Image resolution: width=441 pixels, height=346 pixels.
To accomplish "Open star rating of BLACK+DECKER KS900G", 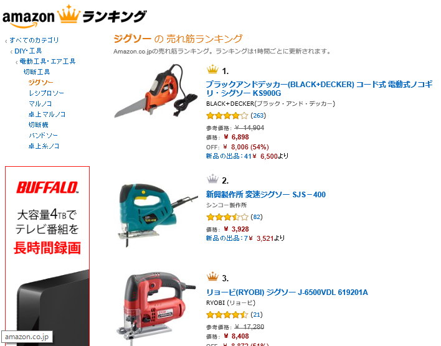I will pyautogui.click(x=227, y=116).
